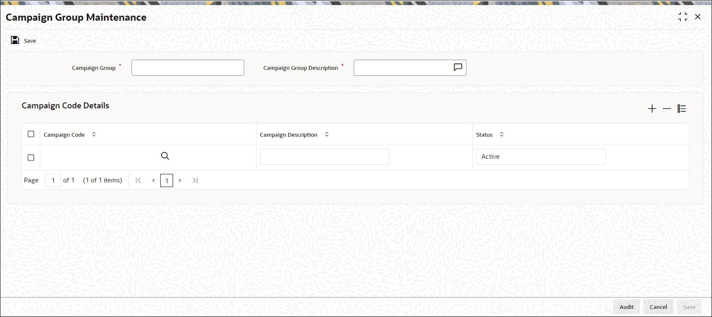
Task: Select page 1 button in pagination
Action: pos(167,181)
